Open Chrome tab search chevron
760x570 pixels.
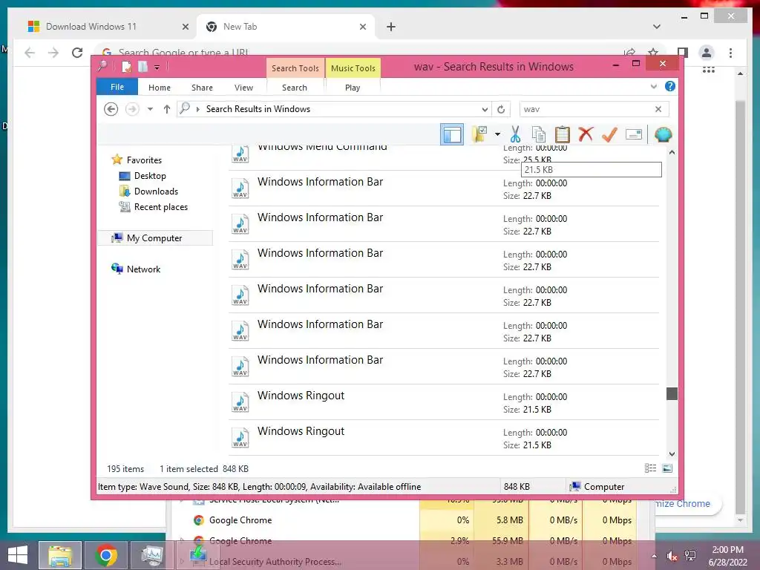[x=656, y=27]
